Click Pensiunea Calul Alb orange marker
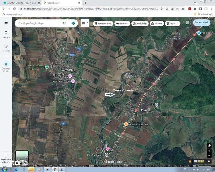 (x=126, y=124)
